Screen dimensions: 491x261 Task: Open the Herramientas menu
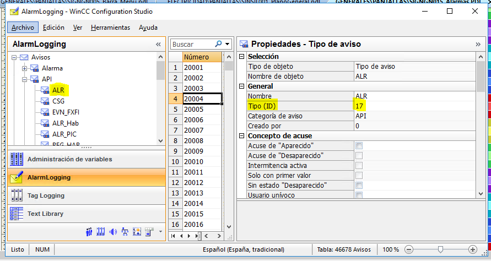click(x=110, y=28)
